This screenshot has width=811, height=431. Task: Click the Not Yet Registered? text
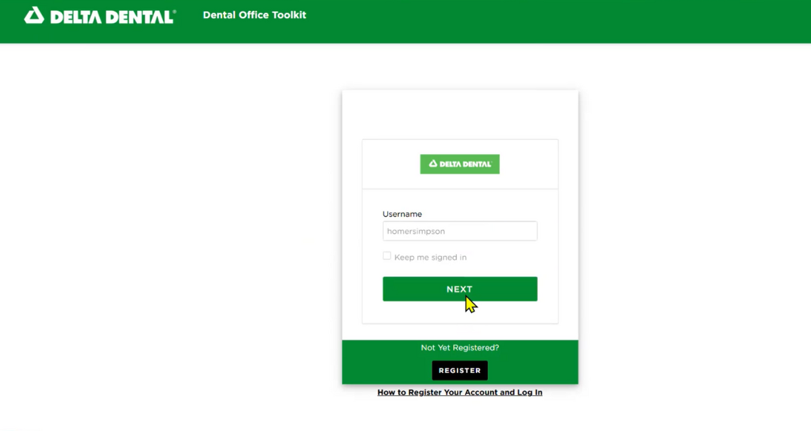tap(460, 348)
